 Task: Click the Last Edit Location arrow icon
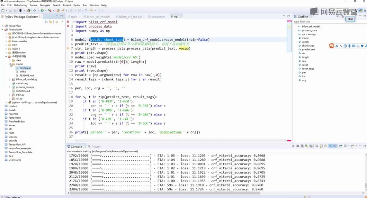[x=87, y=10]
